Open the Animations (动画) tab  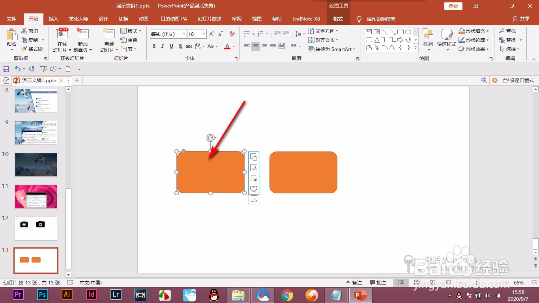pyautogui.click(x=144, y=19)
